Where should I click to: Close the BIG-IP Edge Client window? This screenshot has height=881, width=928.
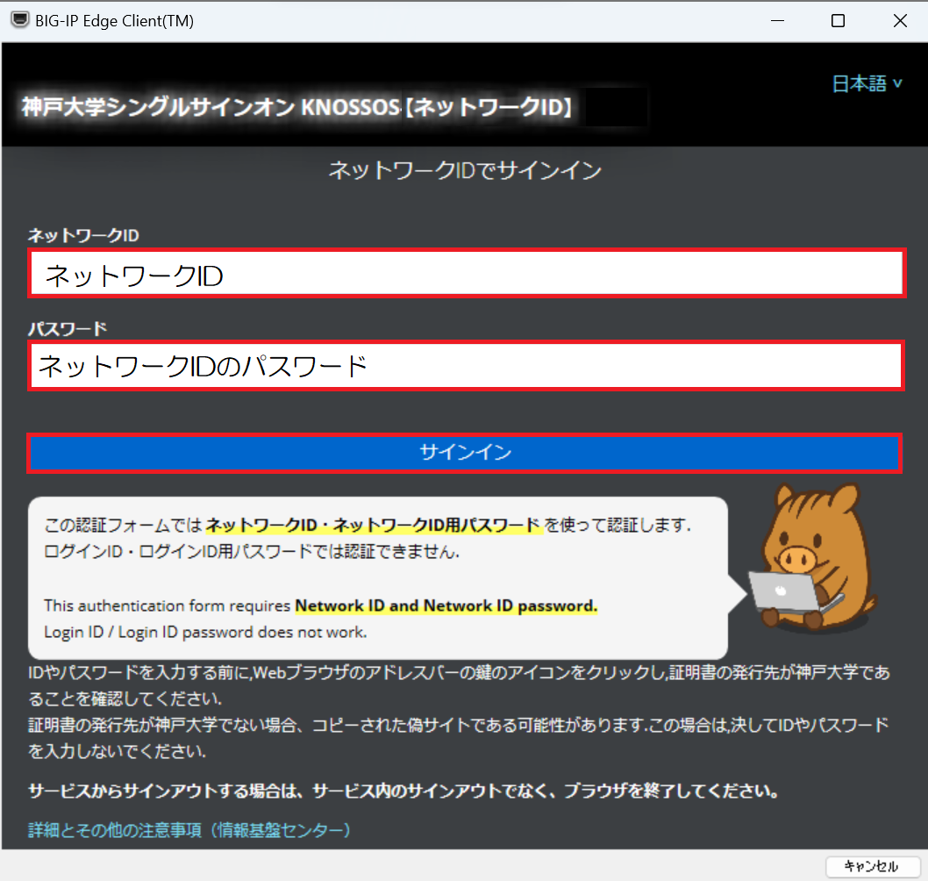900,21
